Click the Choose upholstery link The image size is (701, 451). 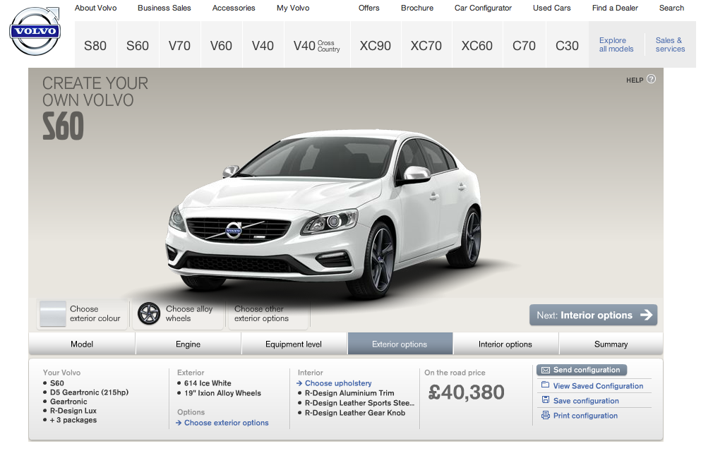click(338, 383)
